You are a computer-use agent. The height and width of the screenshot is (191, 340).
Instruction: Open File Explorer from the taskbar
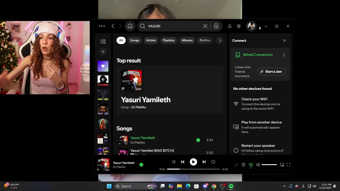click(x=179, y=186)
